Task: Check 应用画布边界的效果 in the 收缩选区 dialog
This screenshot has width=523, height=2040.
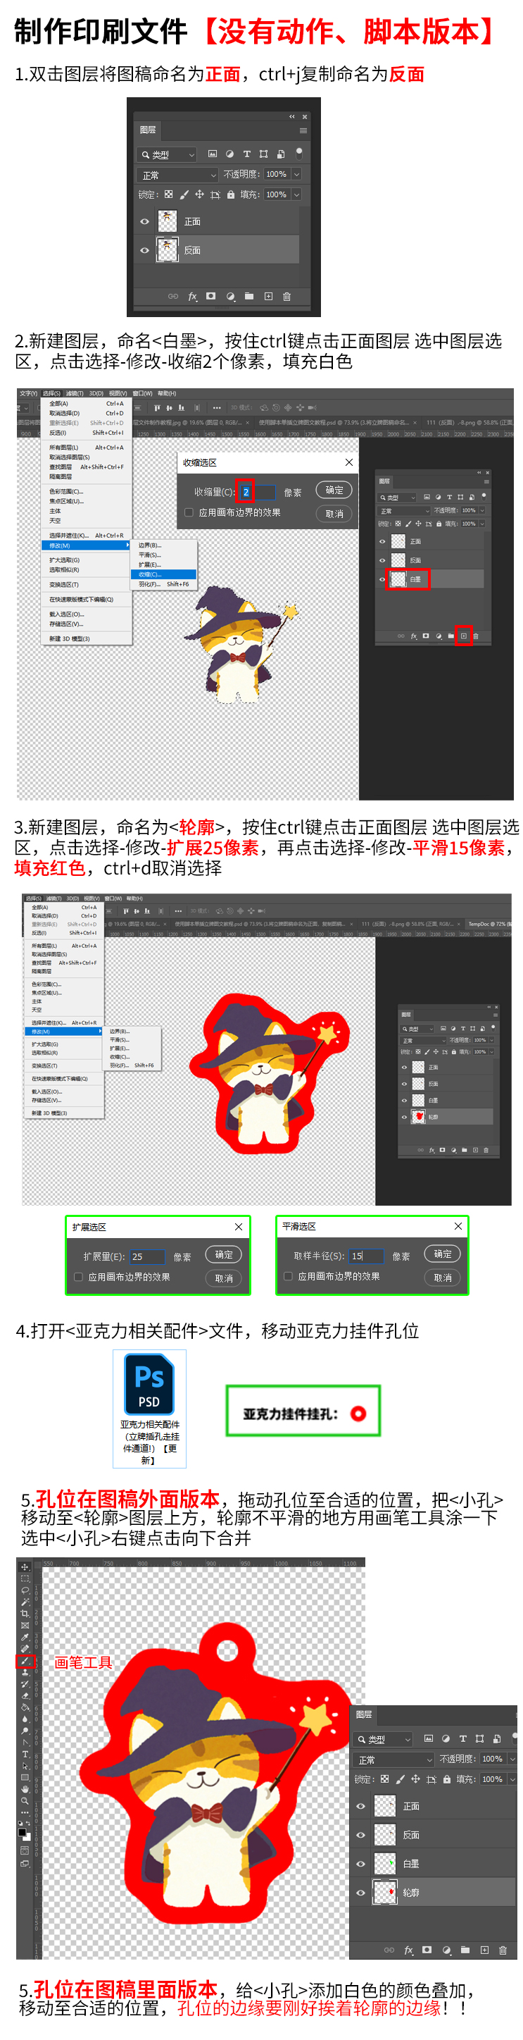Action: (189, 512)
